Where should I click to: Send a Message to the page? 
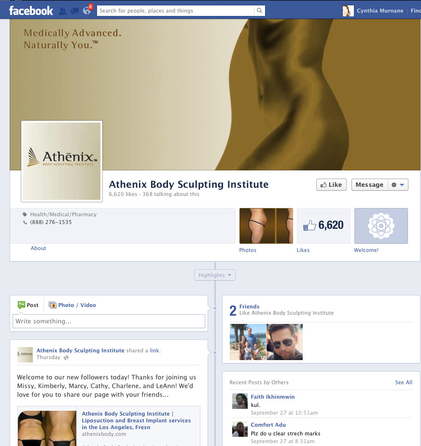pos(369,184)
